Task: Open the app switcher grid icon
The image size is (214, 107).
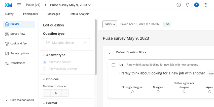Action: [x=205, y=5]
